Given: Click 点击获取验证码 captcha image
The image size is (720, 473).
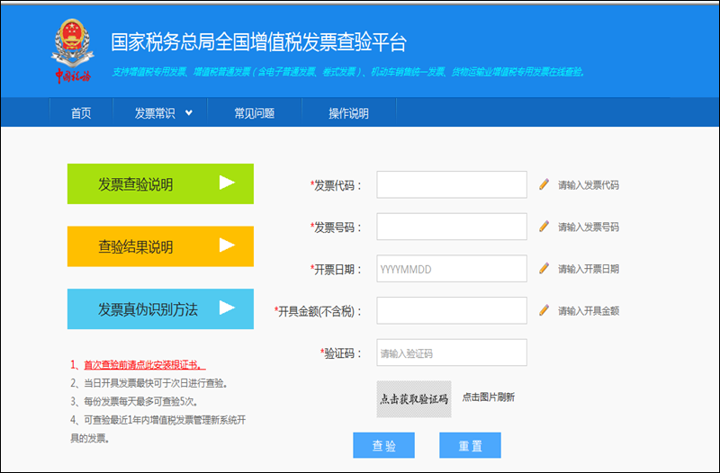Looking at the screenshot, I should tap(413, 399).
